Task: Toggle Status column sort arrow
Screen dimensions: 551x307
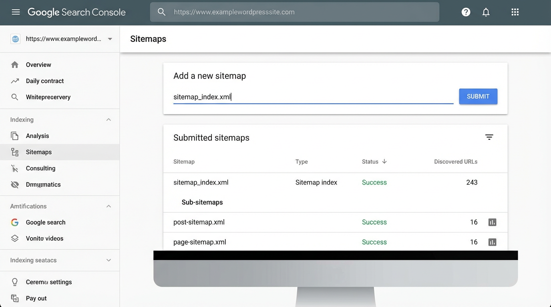Action: [x=384, y=161]
